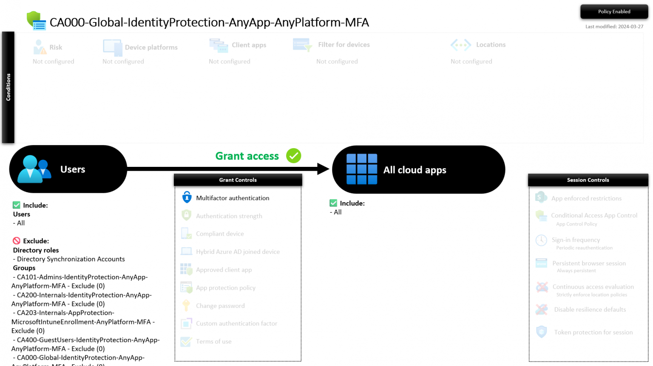Expand the Grant Controls panel header

[x=237, y=180]
